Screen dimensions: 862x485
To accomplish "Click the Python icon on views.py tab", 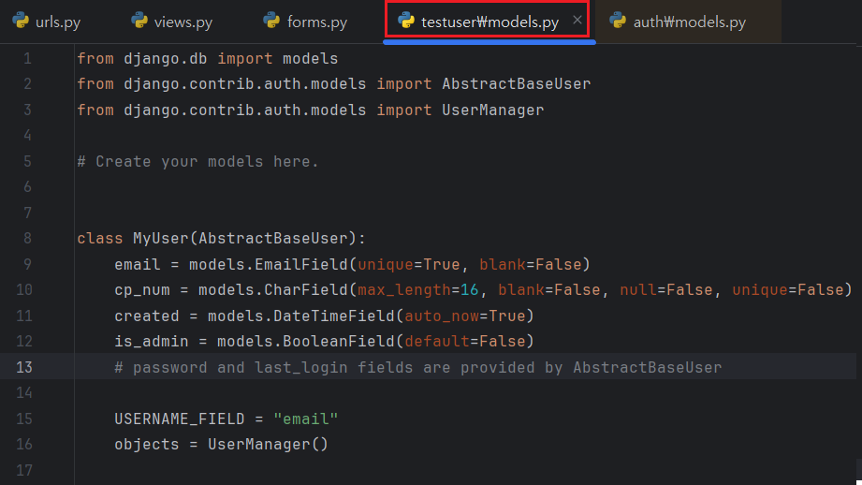I will (139, 21).
